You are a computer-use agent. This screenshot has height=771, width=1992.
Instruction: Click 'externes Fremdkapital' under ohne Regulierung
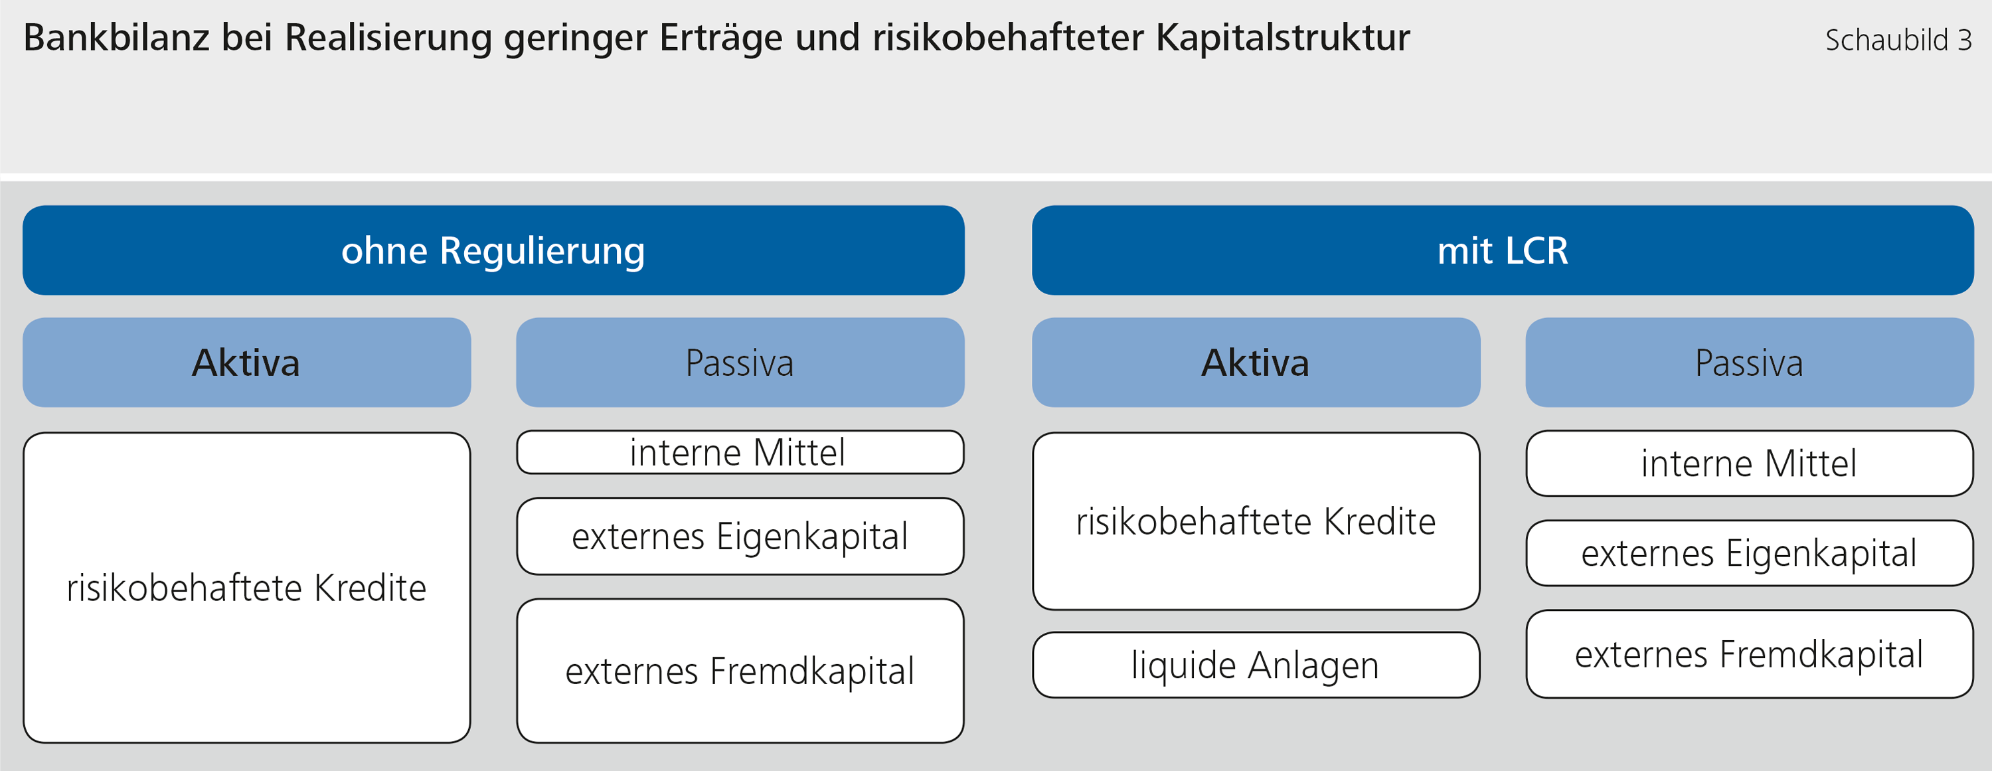[740, 671]
